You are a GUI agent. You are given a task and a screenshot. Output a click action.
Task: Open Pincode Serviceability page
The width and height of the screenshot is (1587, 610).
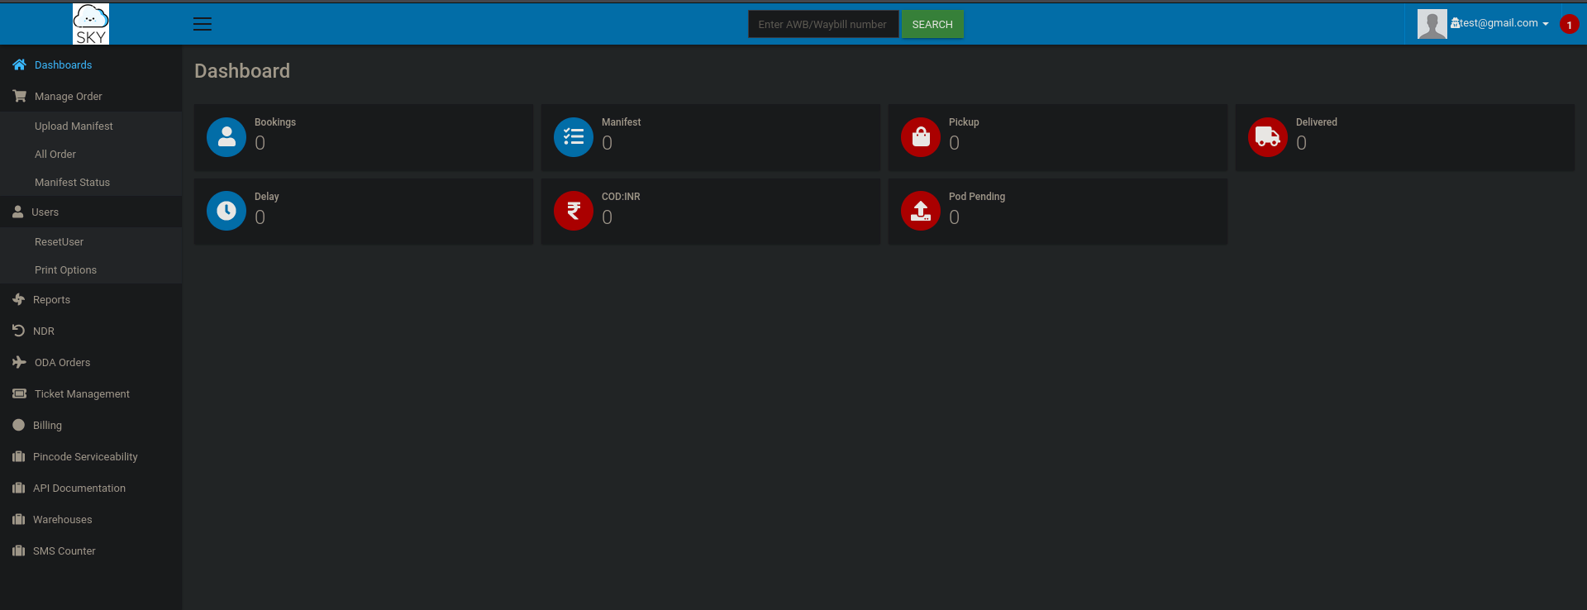click(91, 456)
